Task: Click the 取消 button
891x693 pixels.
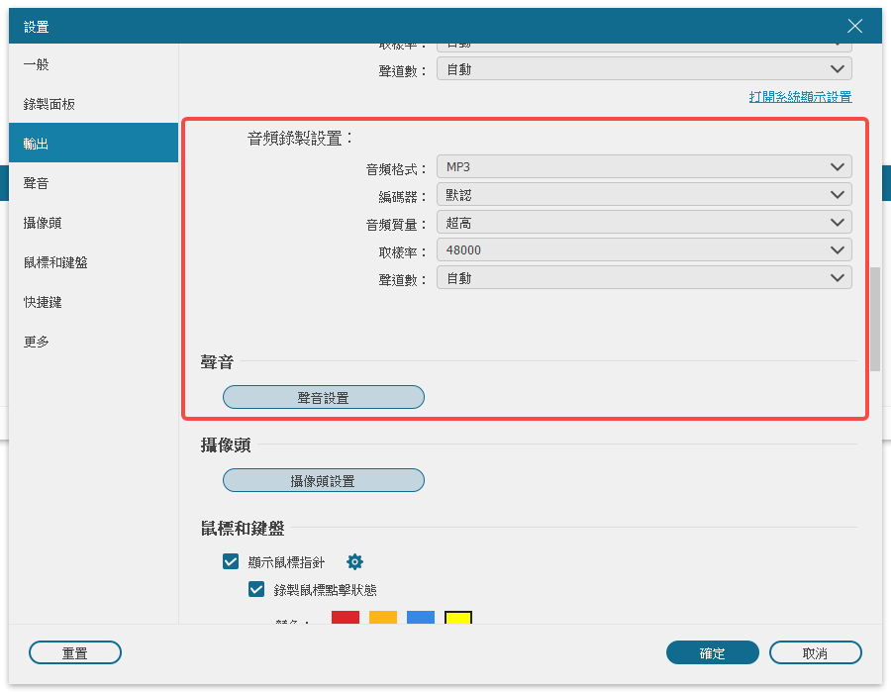Action: (x=816, y=652)
